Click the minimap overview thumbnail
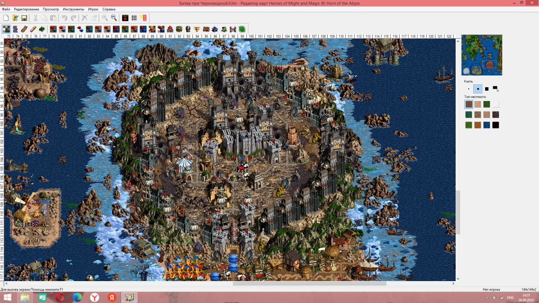 pyautogui.click(x=482, y=55)
